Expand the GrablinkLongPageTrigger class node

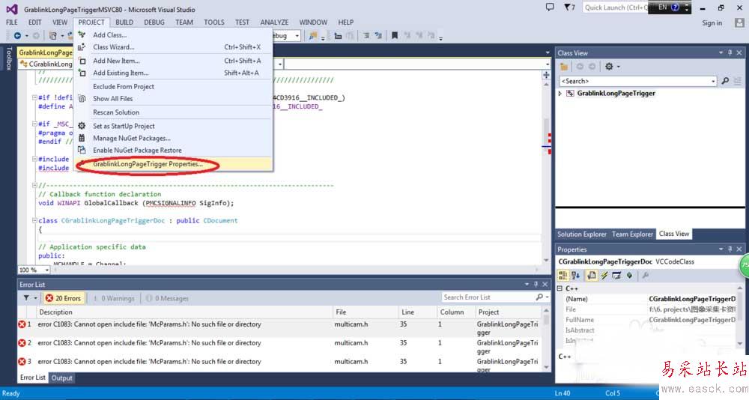point(560,94)
